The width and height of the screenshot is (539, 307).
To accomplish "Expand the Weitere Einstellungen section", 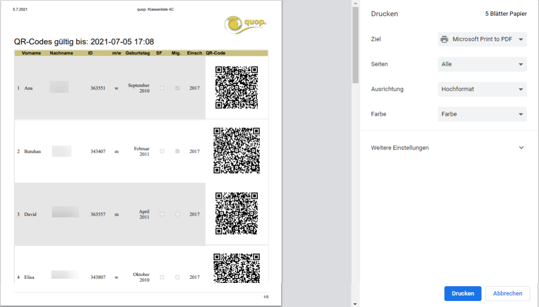I will tap(400, 147).
